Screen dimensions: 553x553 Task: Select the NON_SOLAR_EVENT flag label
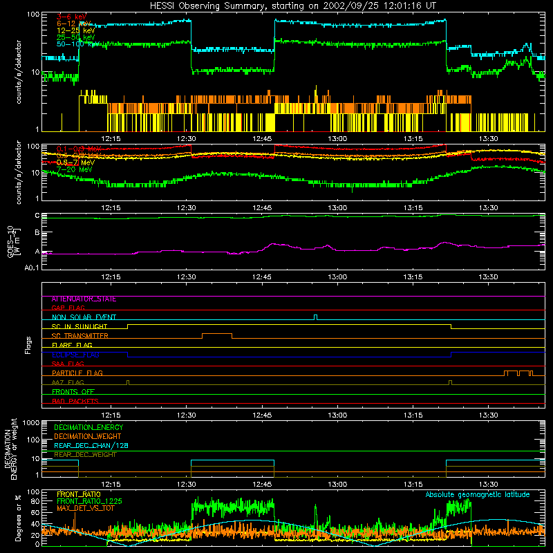pos(84,317)
